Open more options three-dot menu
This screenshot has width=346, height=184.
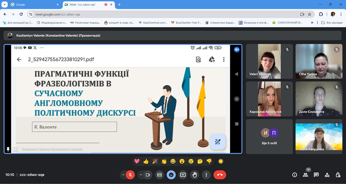coord(206,175)
